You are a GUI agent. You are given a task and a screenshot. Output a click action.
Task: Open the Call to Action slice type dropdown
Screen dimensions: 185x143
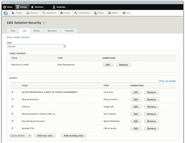pos(20,136)
